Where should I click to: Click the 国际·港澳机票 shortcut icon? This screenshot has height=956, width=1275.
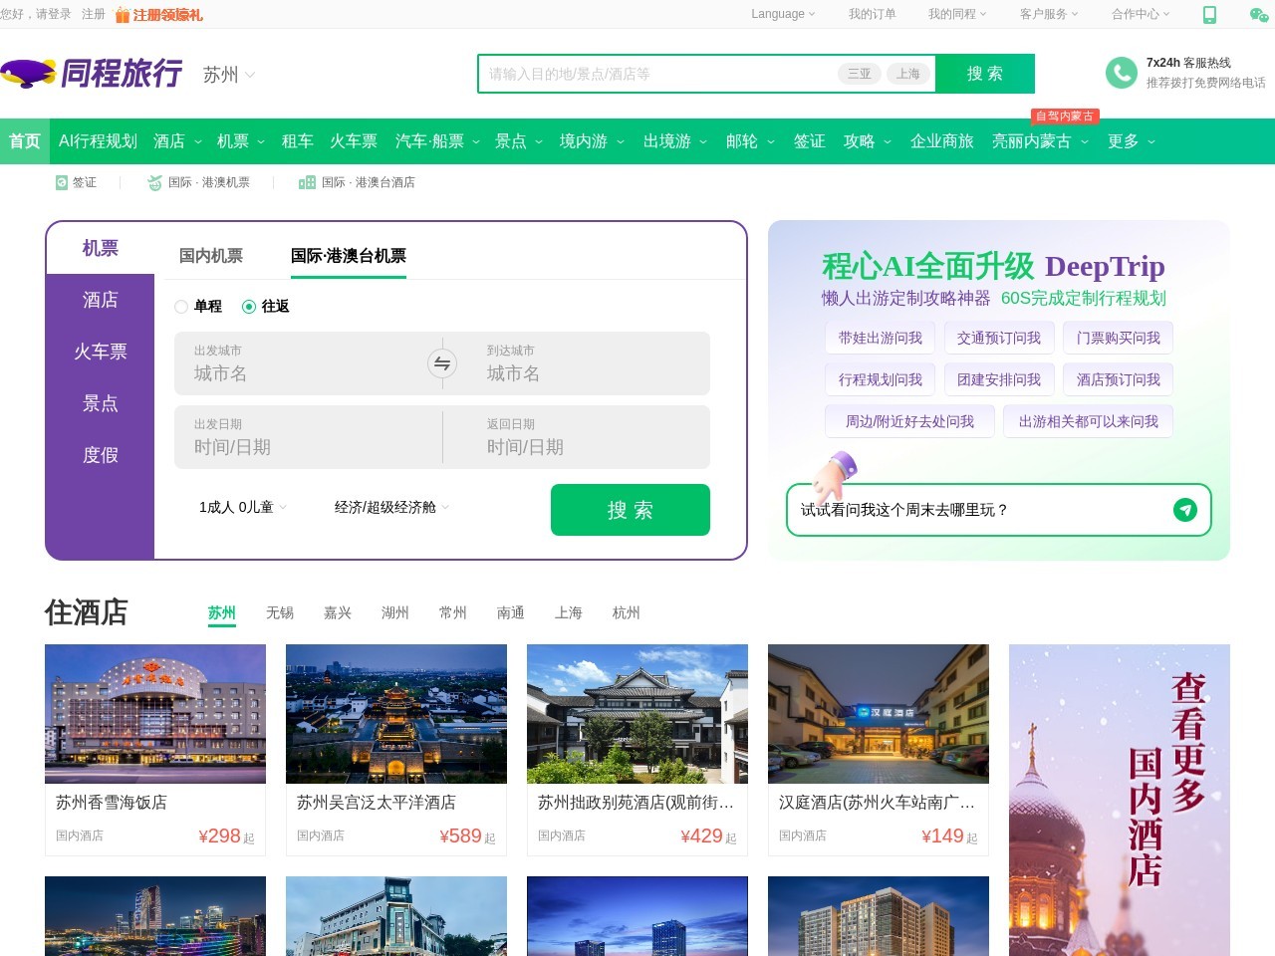tap(153, 182)
